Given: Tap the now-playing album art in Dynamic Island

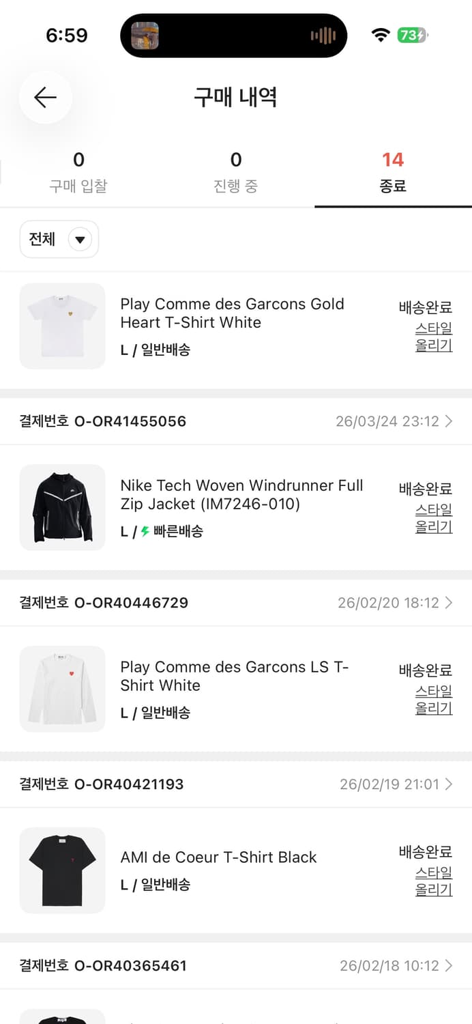Looking at the screenshot, I should click(145, 35).
